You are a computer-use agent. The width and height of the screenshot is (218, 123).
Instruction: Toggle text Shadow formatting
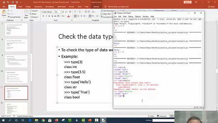tap(52, 16)
